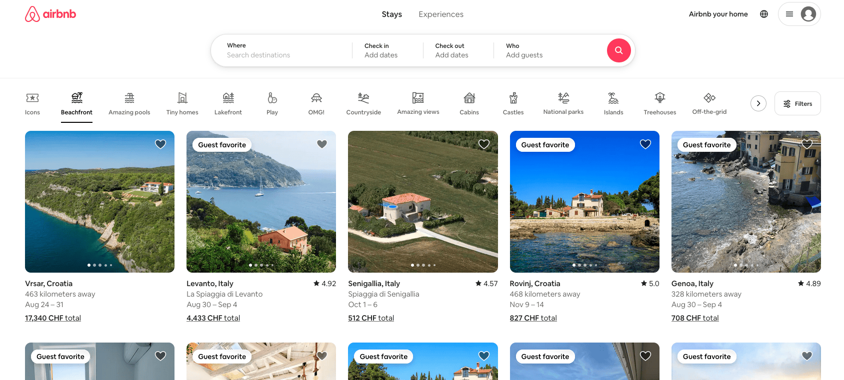Click the 17,340 CHF total price
Screen dimensions: 844x380
[53, 318]
